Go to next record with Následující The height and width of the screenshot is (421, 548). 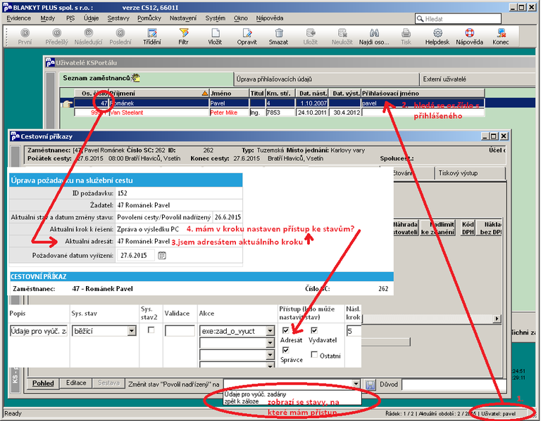pos(89,37)
